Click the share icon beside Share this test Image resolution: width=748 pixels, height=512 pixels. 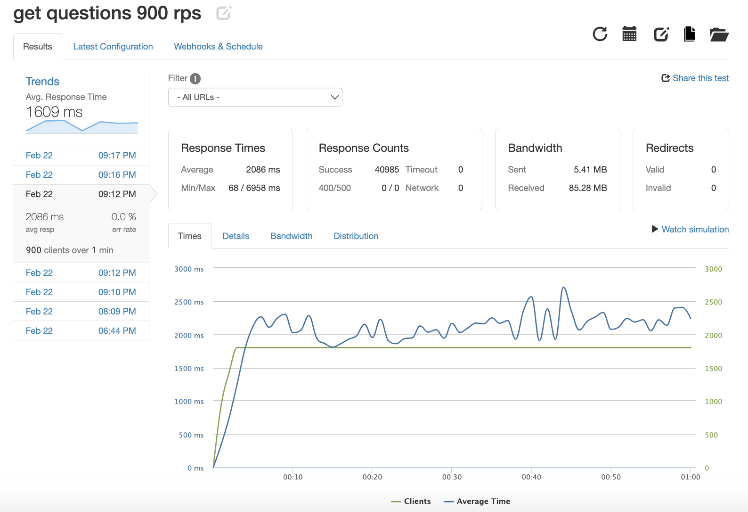click(666, 78)
